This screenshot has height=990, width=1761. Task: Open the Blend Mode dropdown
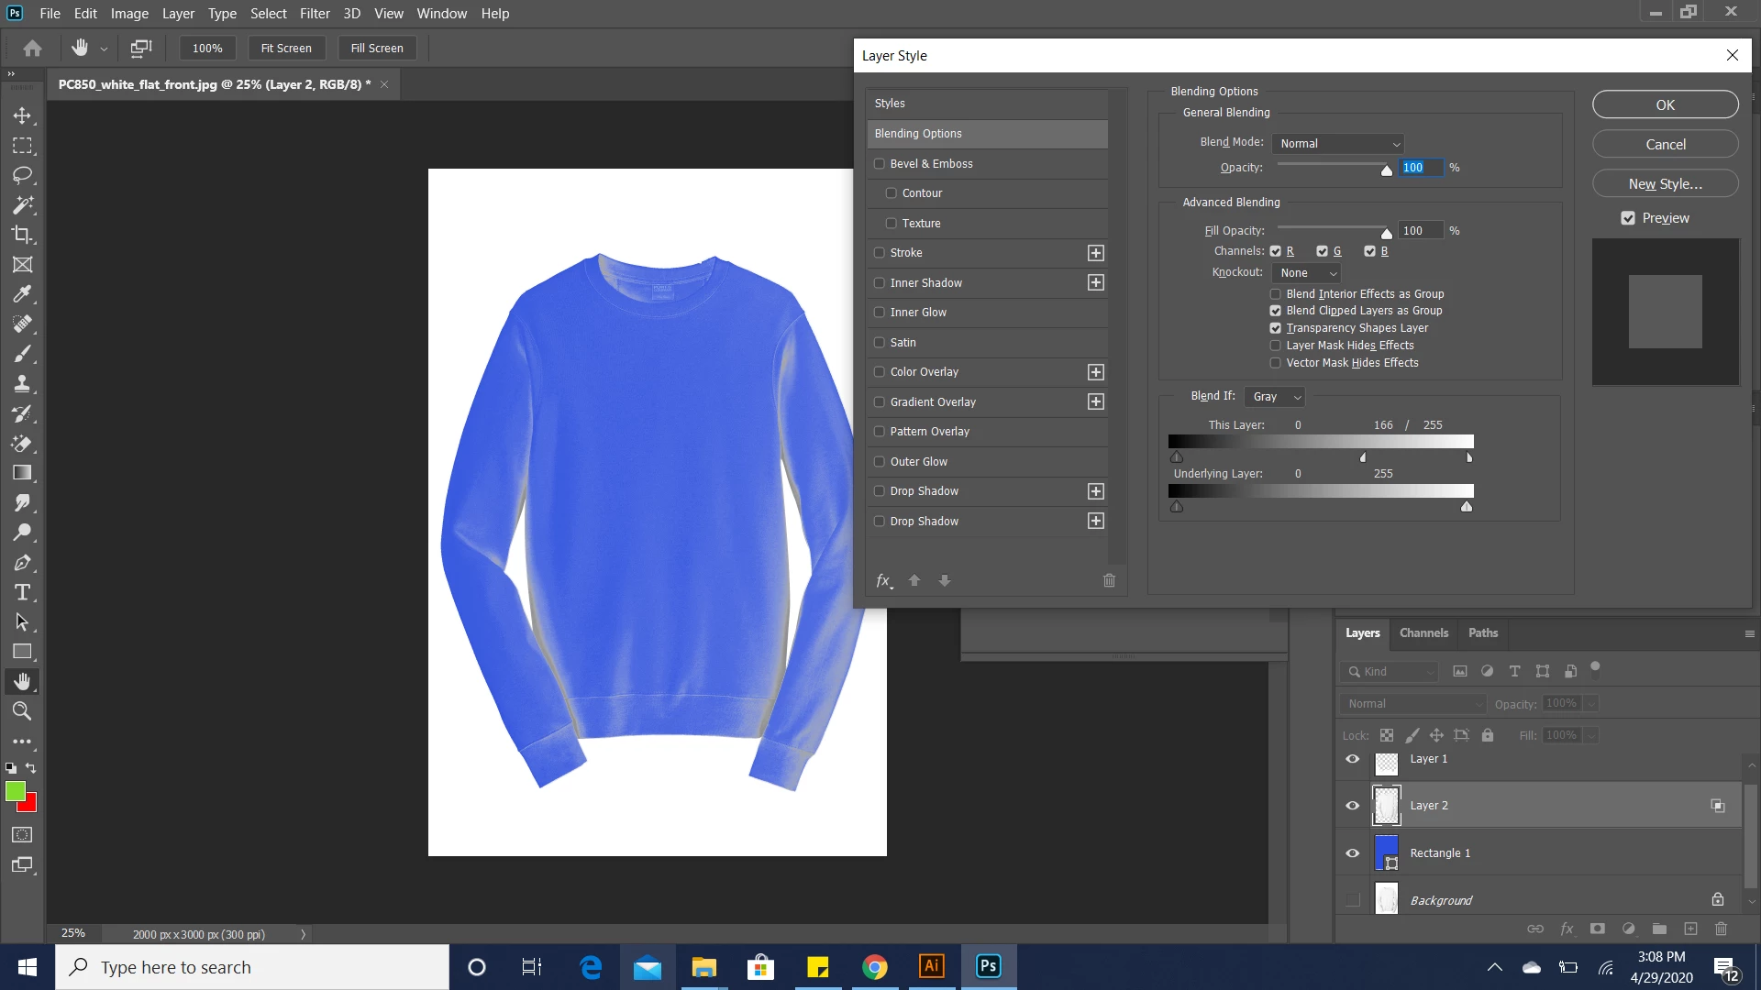click(1338, 144)
